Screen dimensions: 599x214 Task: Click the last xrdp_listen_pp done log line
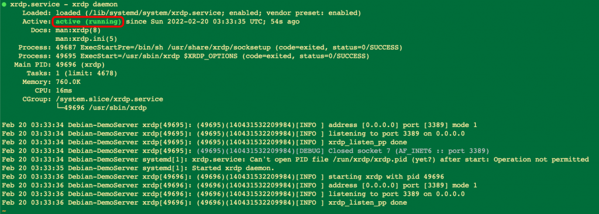204,202
